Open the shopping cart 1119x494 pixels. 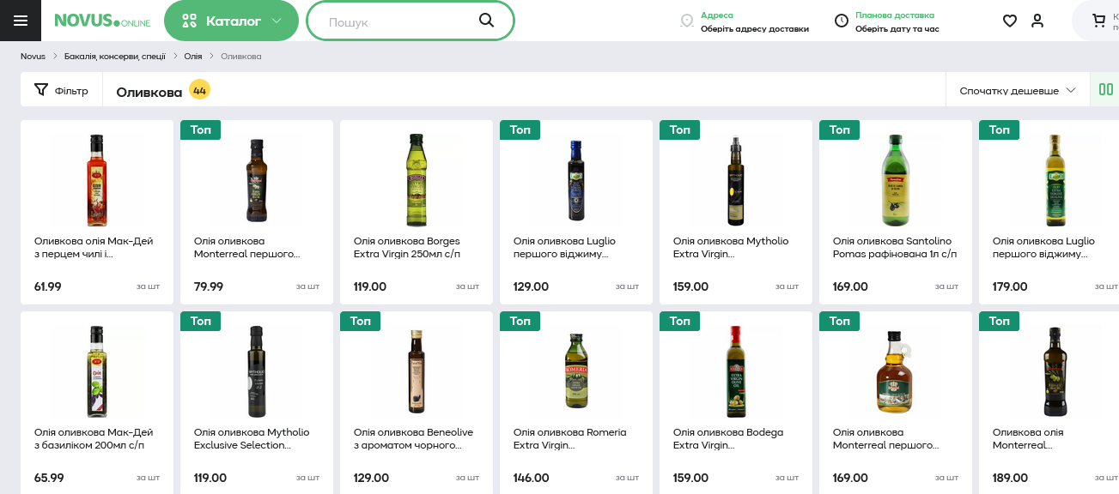point(1098,21)
